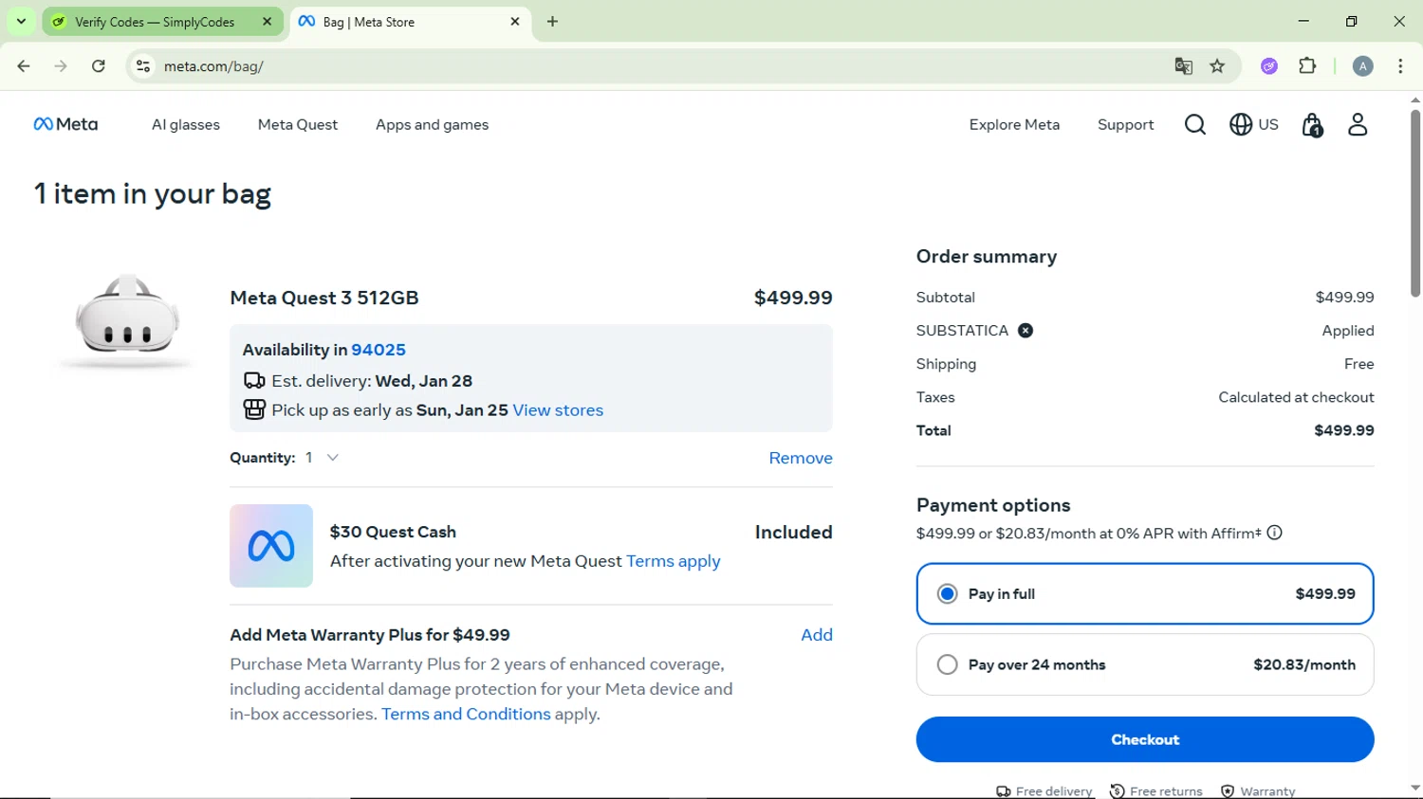Open the Apps and games menu
The height and width of the screenshot is (799, 1423).
tap(432, 125)
